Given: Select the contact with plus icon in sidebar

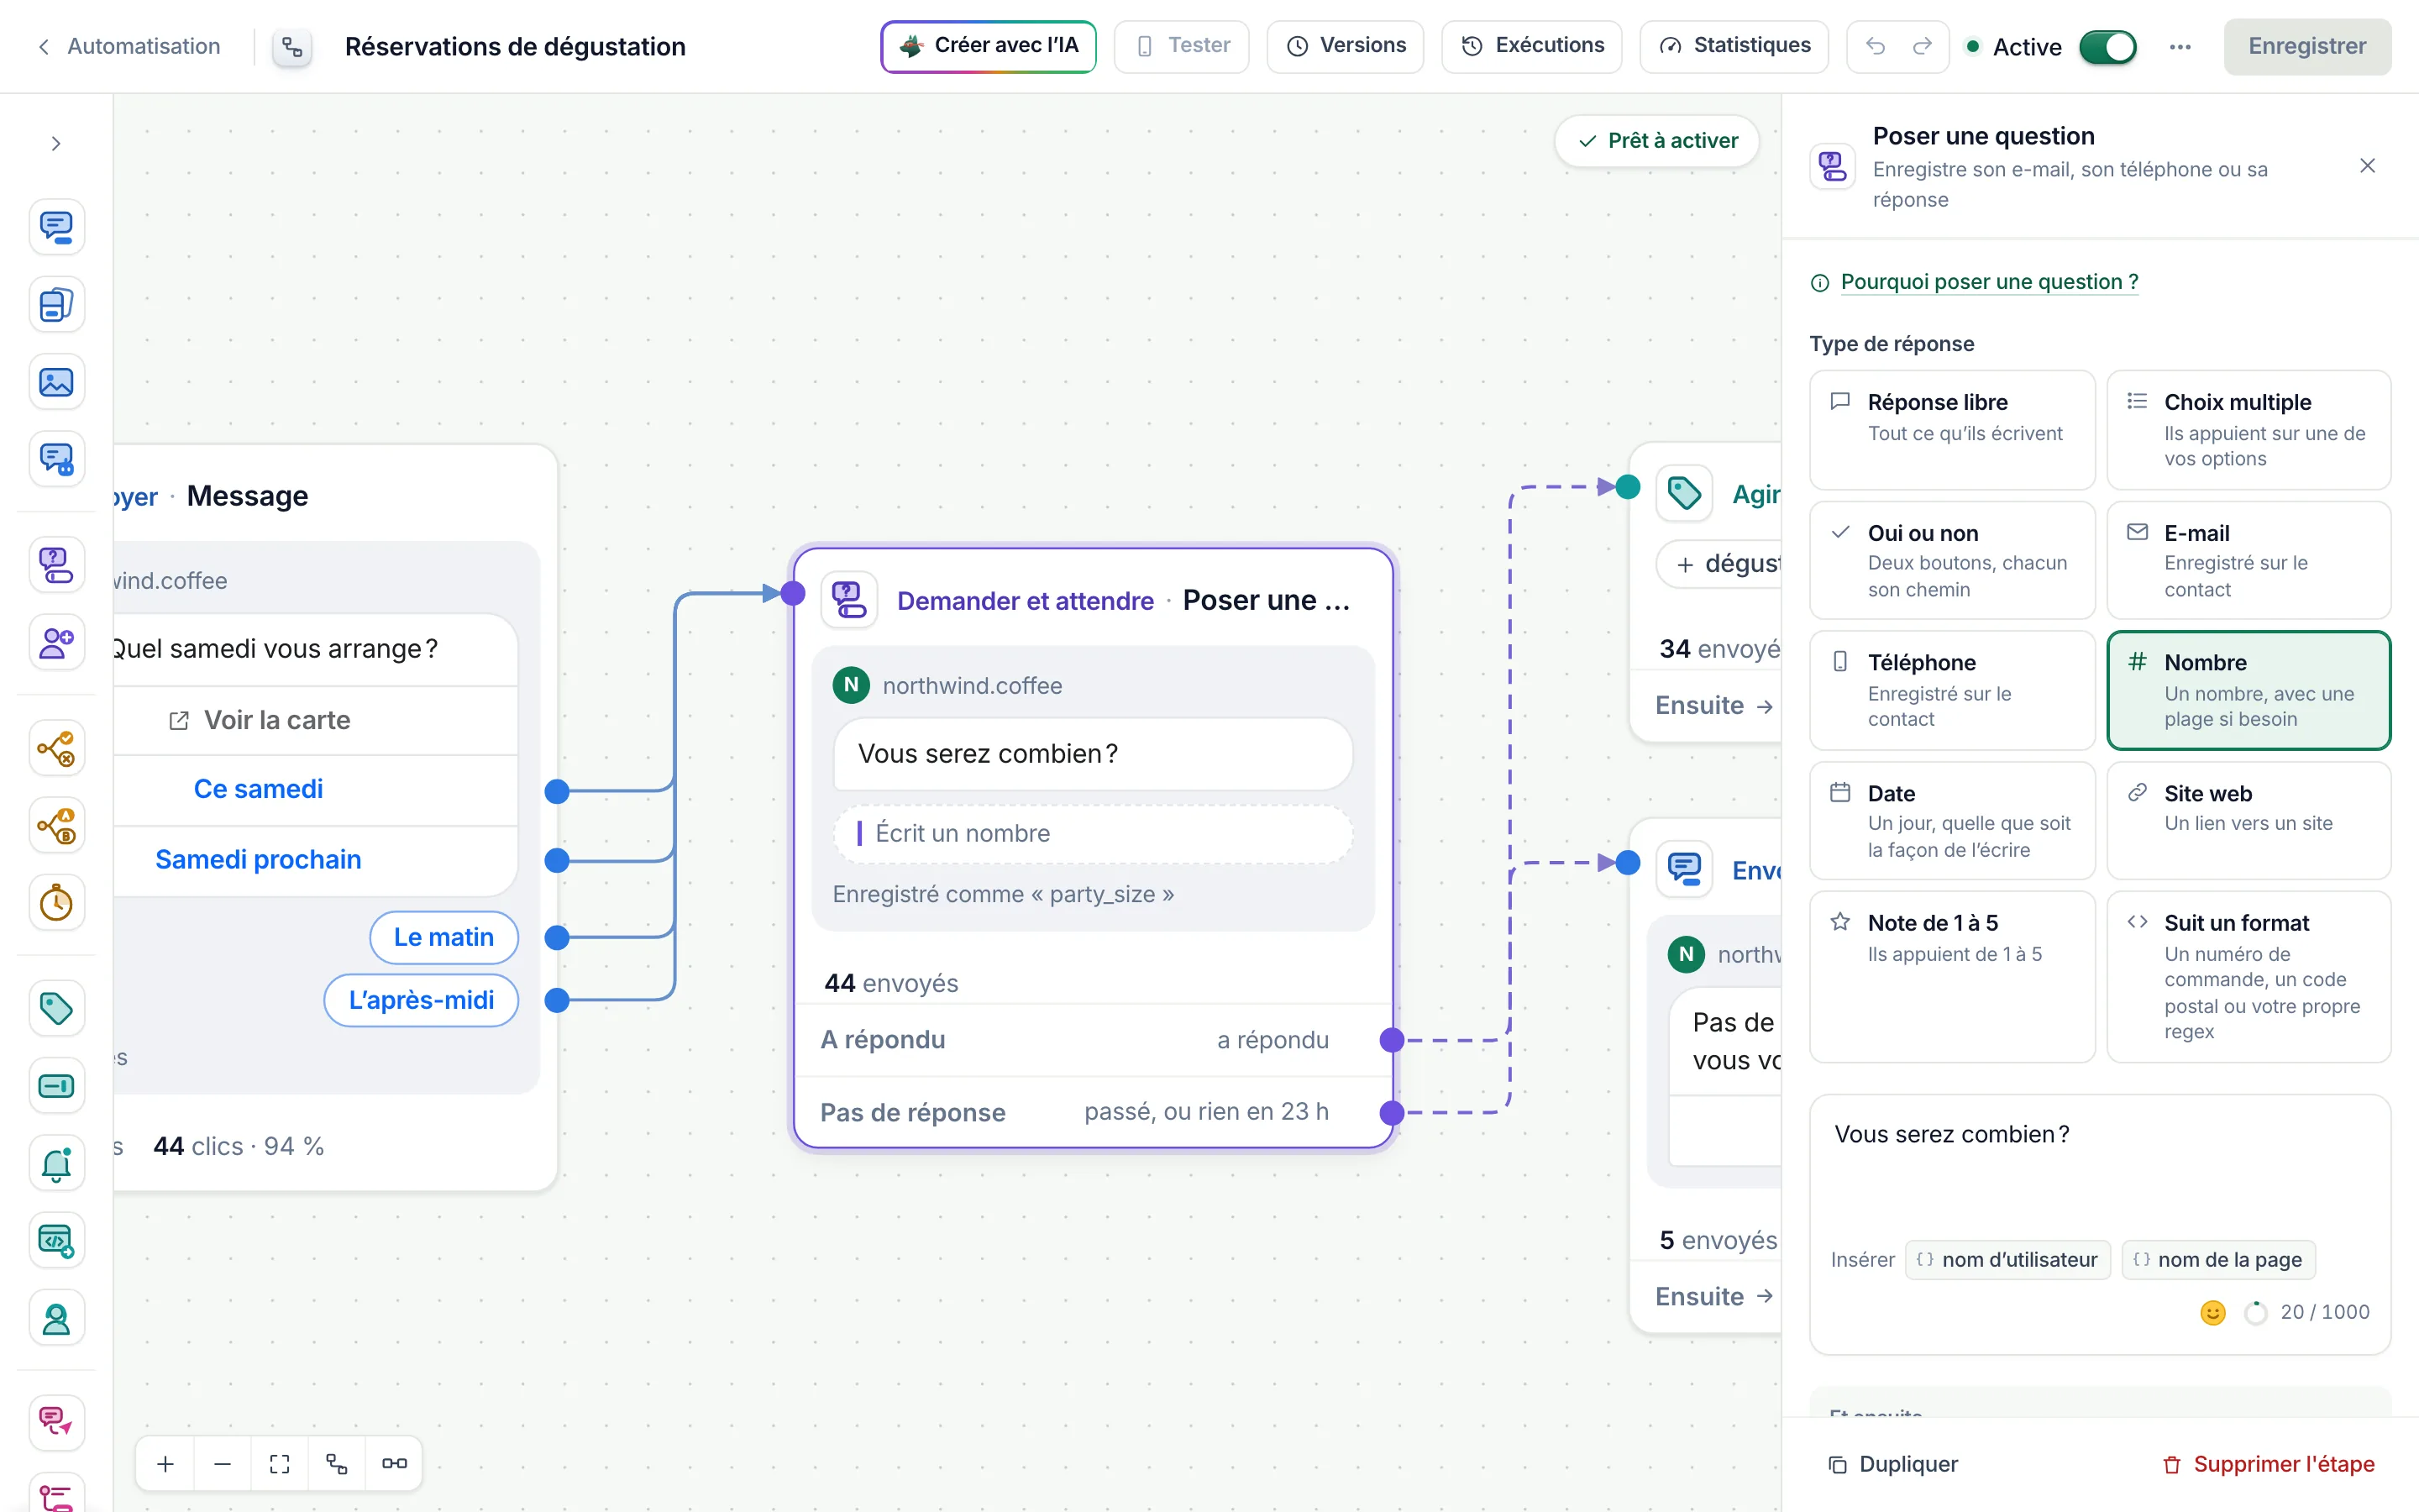Looking at the screenshot, I should tap(56, 642).
